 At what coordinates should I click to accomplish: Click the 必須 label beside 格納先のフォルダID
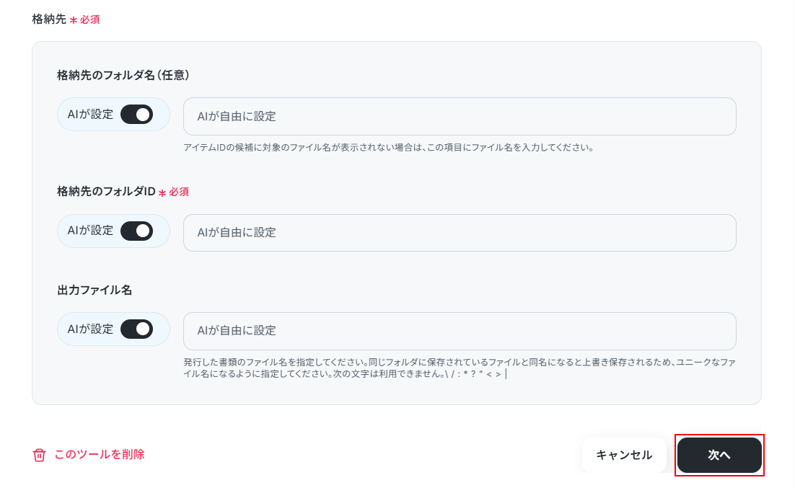[x=179, y=192]
